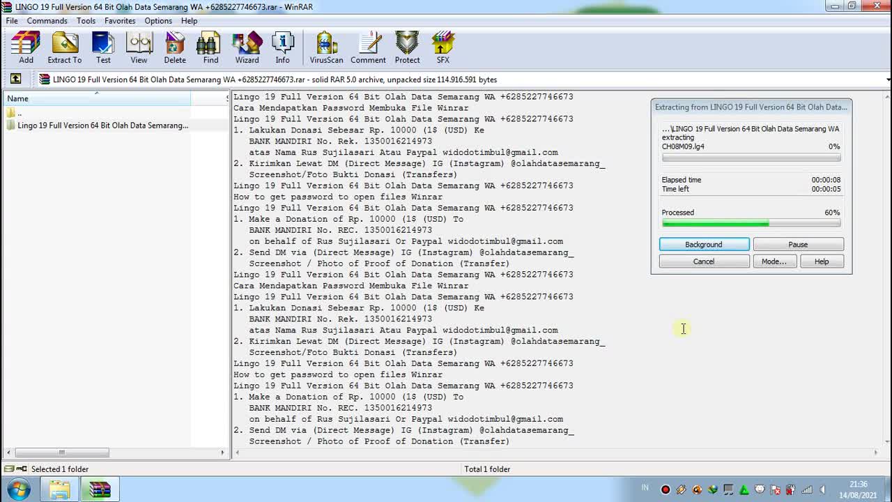Open the Favorites menu
Viewport: 892px width, 502px height.
[x=120, y=21]
